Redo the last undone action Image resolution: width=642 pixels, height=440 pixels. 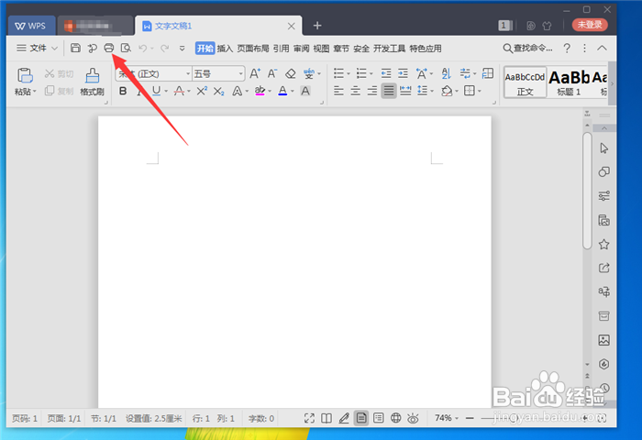tap(164, 49)
